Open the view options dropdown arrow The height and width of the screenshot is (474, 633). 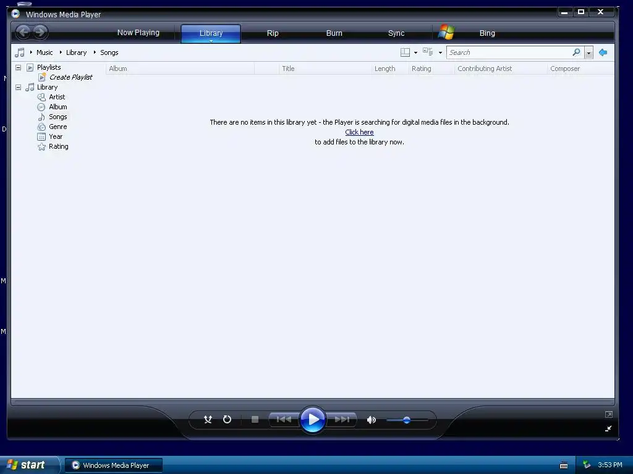point(440,53)
